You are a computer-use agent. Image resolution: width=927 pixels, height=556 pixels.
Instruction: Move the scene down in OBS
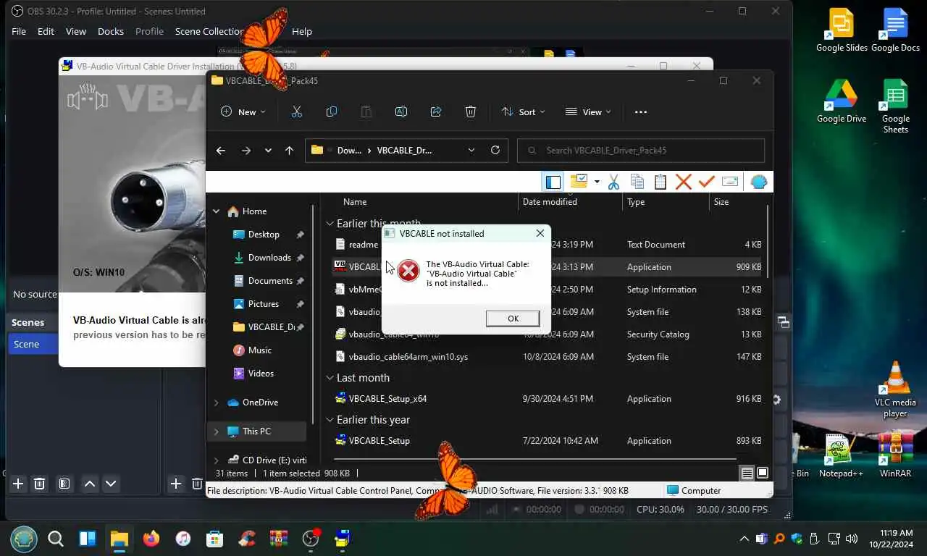click(111, 484)
